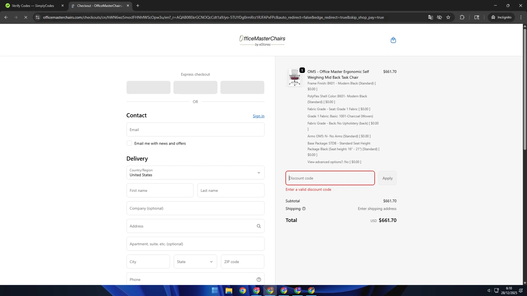Open the Chrome three-dot menu
Viewport: 527px width, 296px height.
pos(521,17)
